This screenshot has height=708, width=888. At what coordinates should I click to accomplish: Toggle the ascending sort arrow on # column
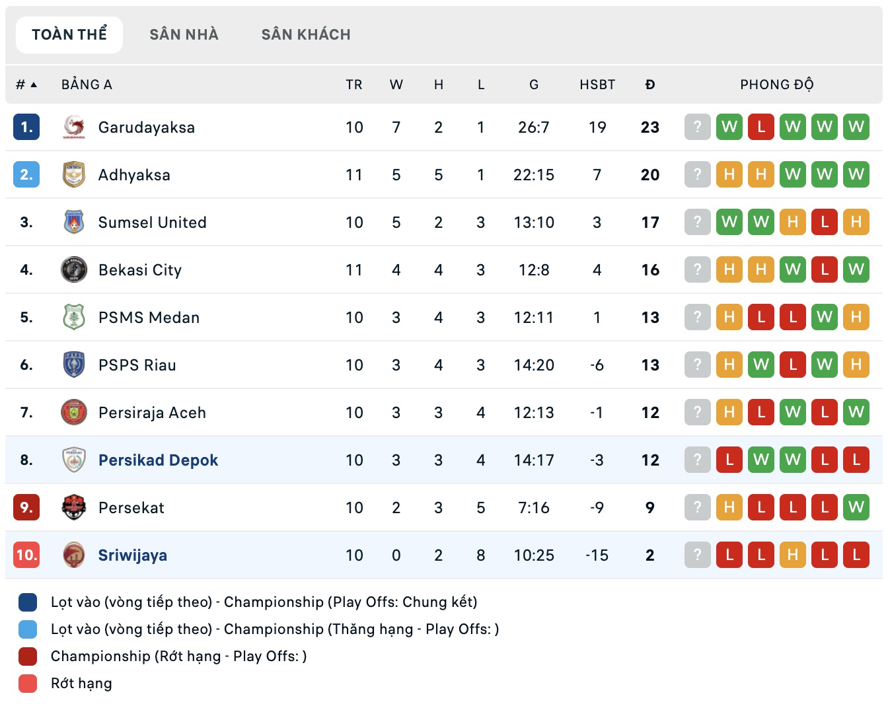33,84
